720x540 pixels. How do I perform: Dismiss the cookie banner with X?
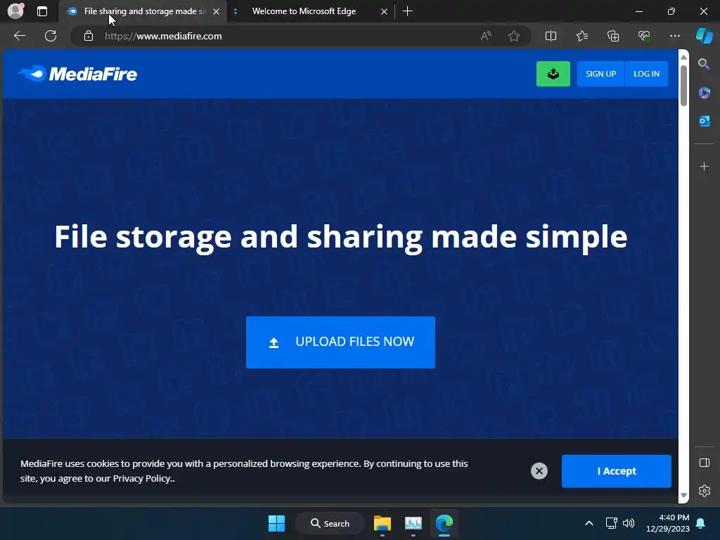[539, 470]
